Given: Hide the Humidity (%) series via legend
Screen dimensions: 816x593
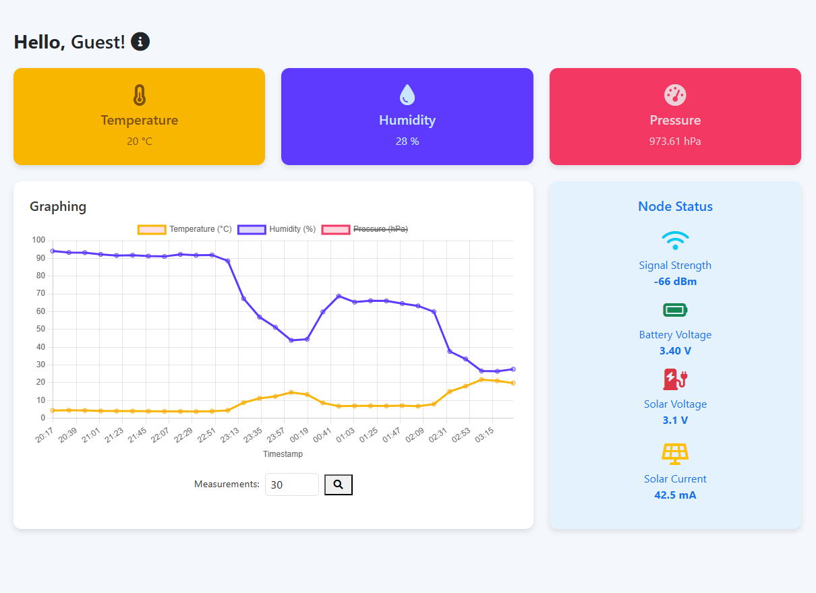Looking at the screenshot, I should 292,229.
